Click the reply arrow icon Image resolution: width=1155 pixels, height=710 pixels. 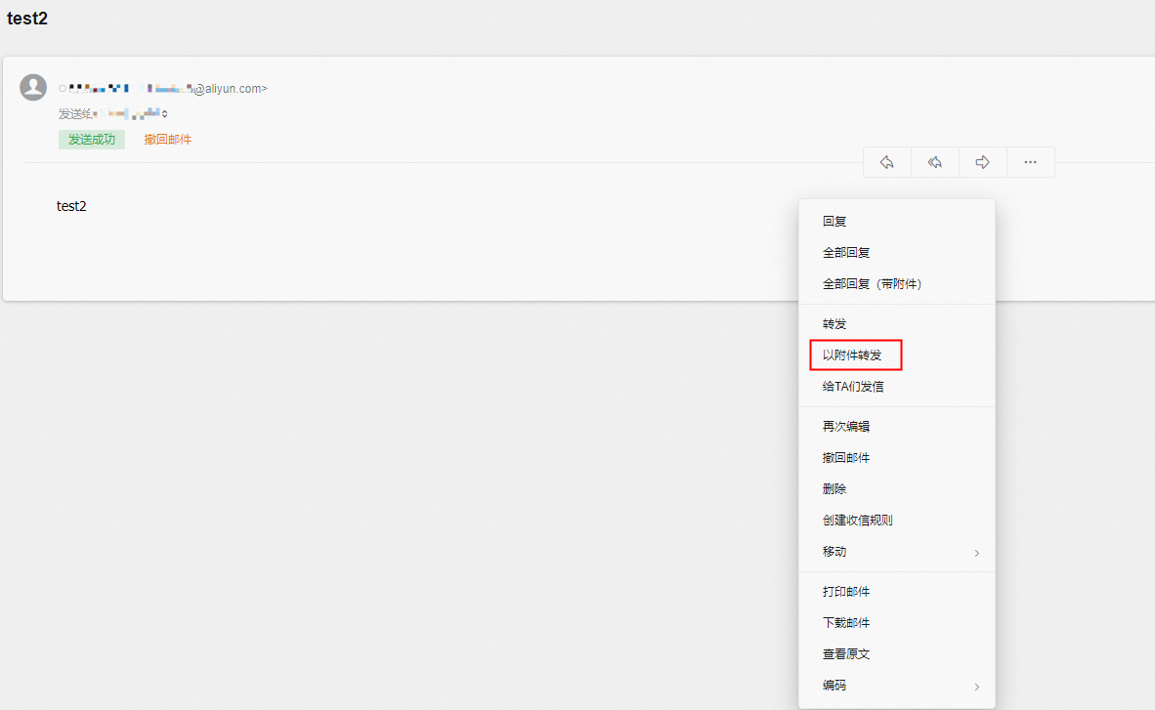coord(886,162)
